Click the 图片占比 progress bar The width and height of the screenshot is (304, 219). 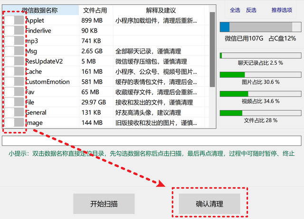[x=260, y=75]
